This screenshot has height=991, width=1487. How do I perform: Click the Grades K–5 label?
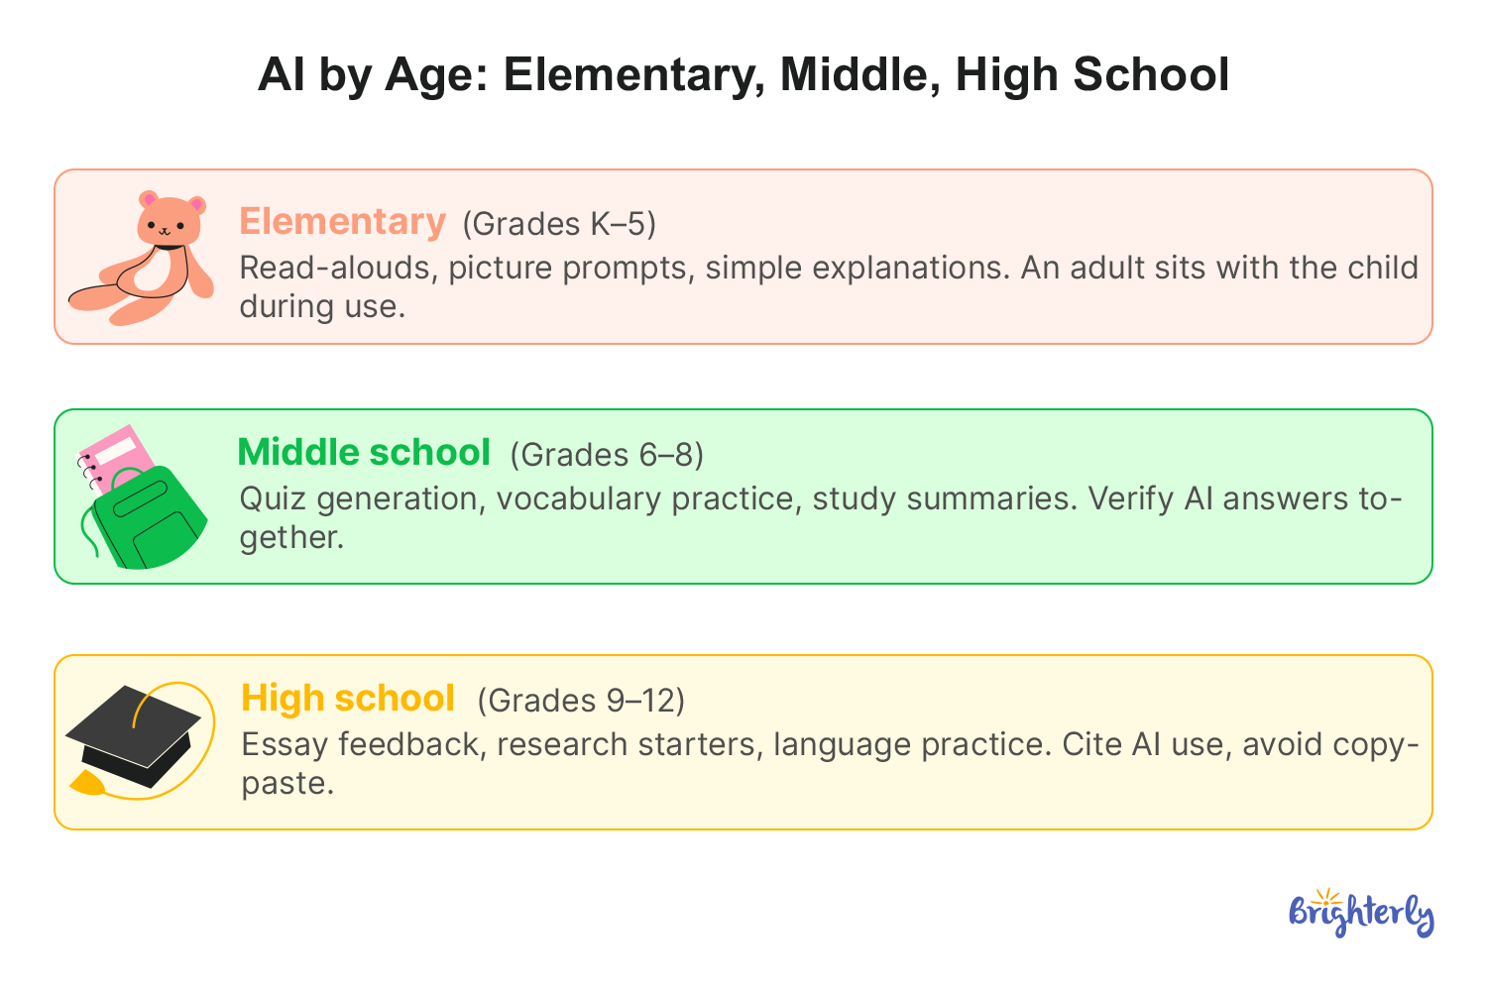pyautogui.click(x=559, y=224)
